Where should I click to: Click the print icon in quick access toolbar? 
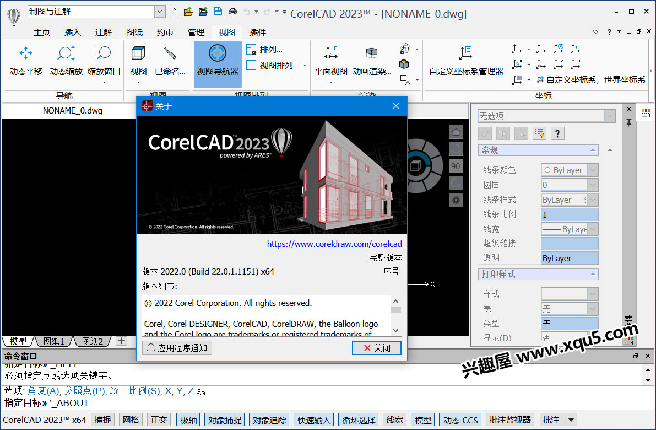pyautogui.click(x=232, y=12)
